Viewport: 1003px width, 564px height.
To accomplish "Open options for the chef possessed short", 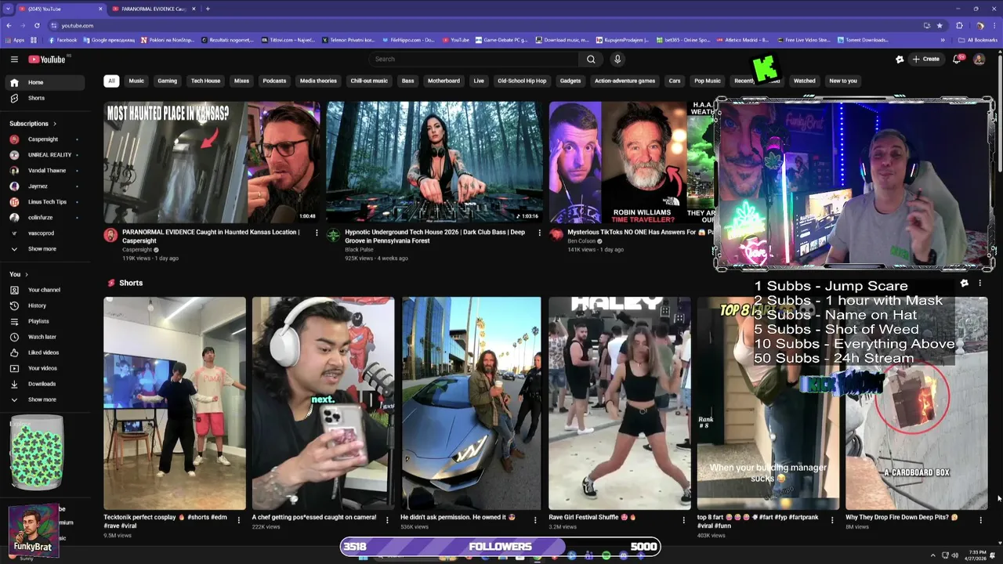I will click(x=387, y=519).
